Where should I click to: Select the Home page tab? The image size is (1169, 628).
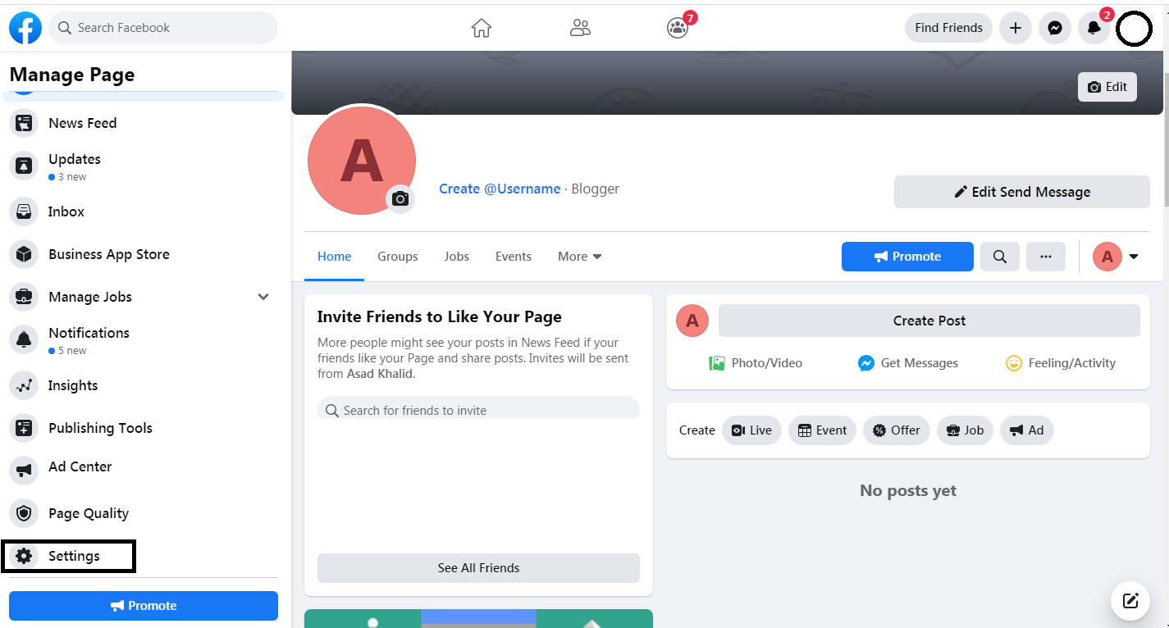pyautogui.click(x=335, y=257)
